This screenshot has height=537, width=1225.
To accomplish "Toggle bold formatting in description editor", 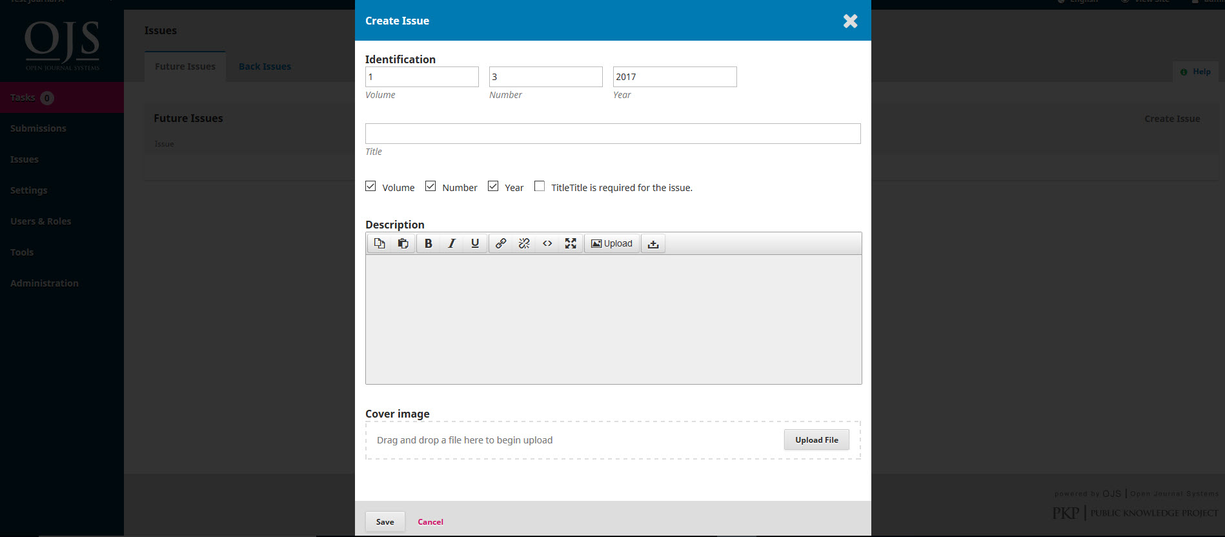I will pos(428,243).
